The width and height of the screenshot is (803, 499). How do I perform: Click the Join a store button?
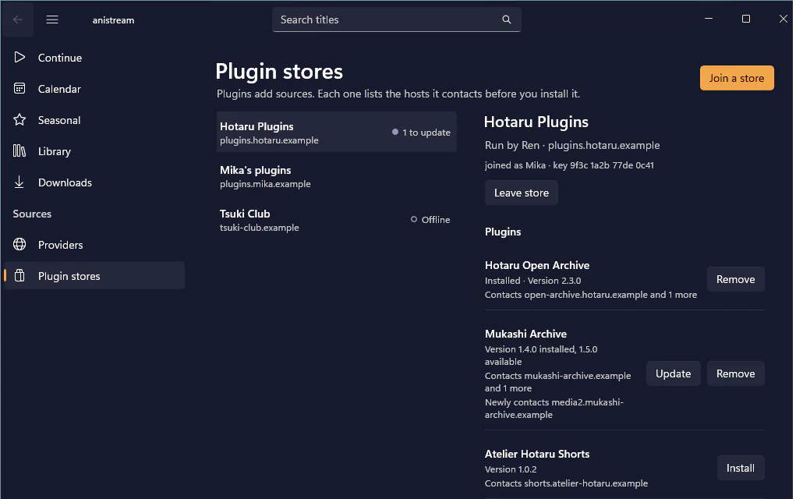coord(737,78)
